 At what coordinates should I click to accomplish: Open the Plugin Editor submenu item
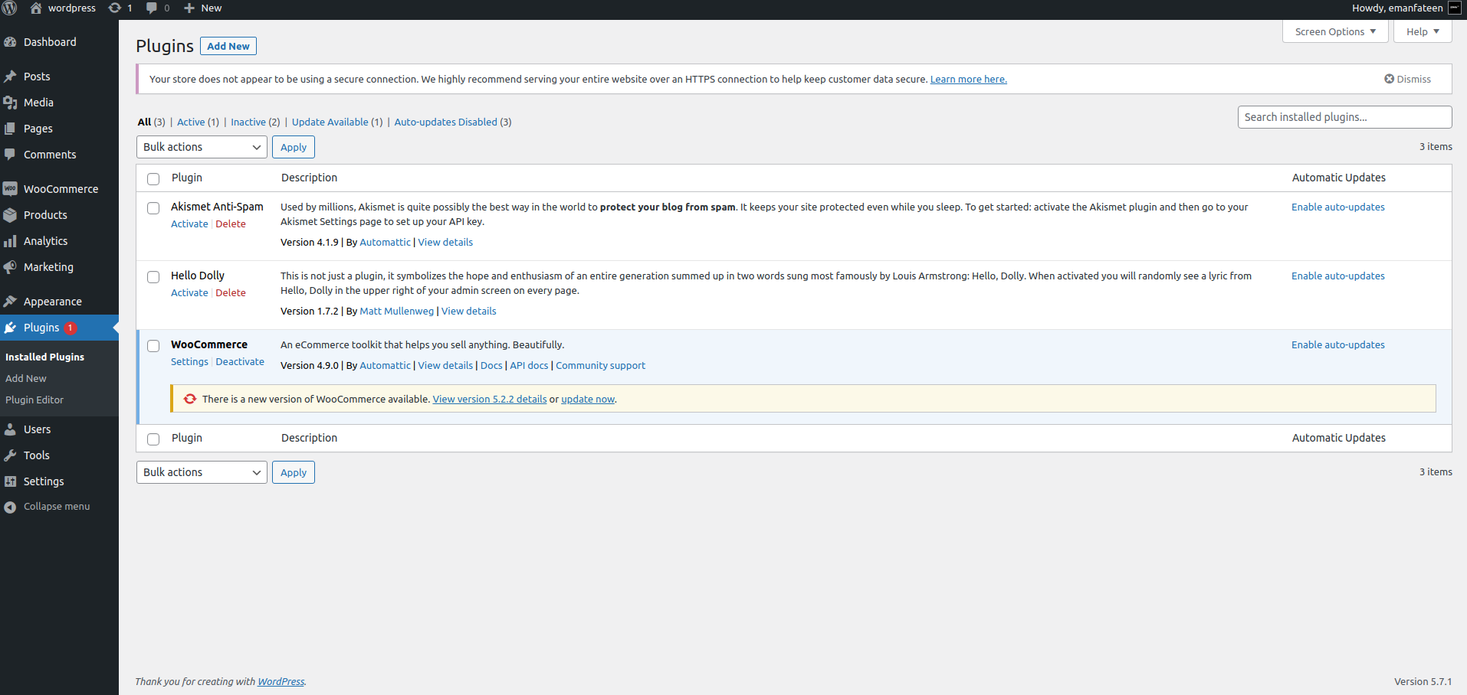pos(34,400)
